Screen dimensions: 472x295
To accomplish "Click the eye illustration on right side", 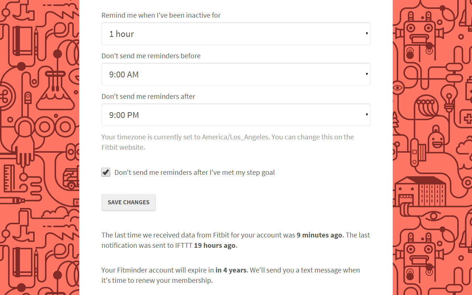I will [x=398, y=88].
